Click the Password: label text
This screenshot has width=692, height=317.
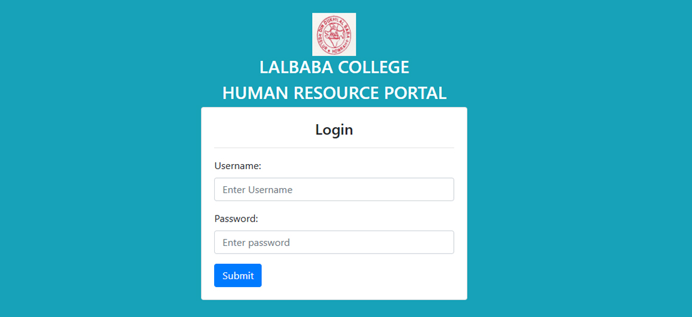coord(236,219)
